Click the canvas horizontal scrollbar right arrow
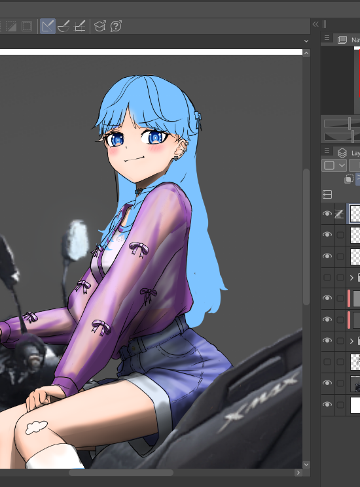This screenshot has width=360, height=487. click(x=298, y=473)
